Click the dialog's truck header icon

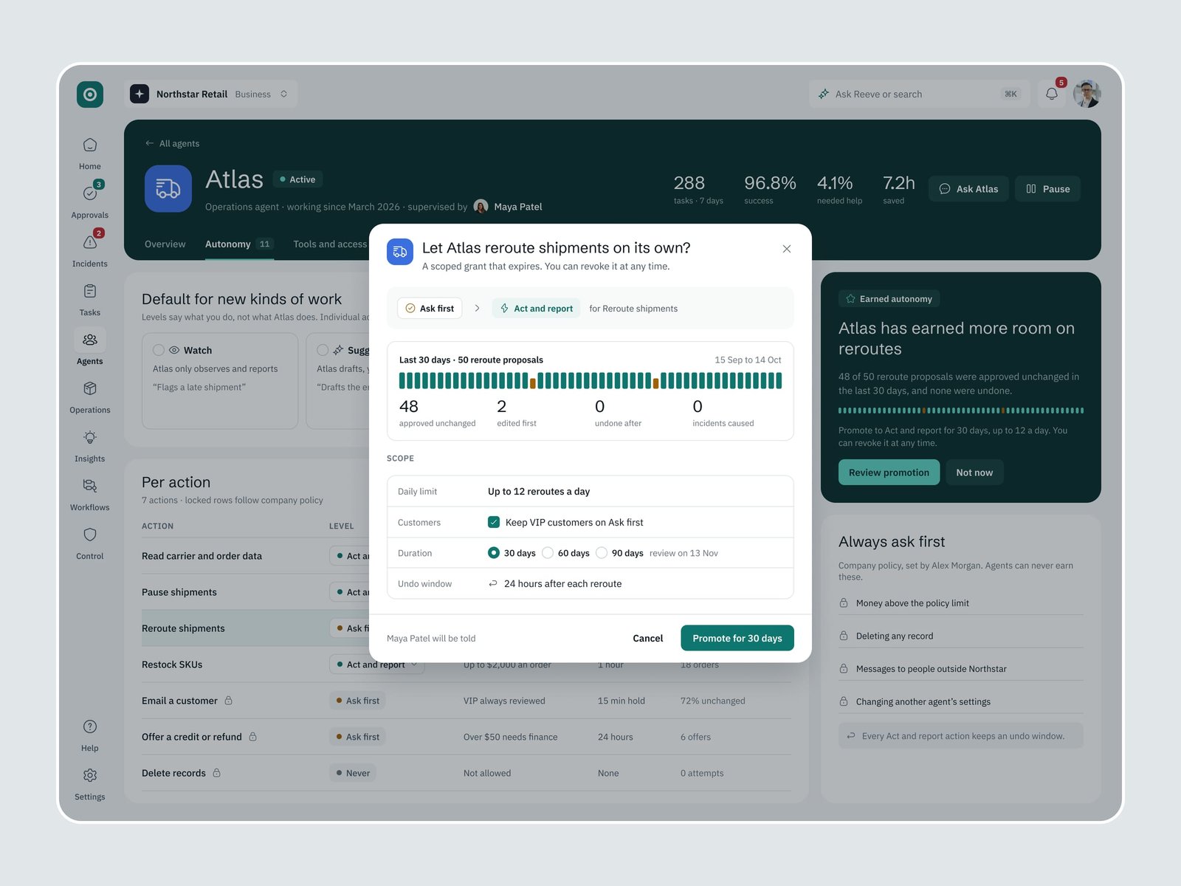(400, 252)
